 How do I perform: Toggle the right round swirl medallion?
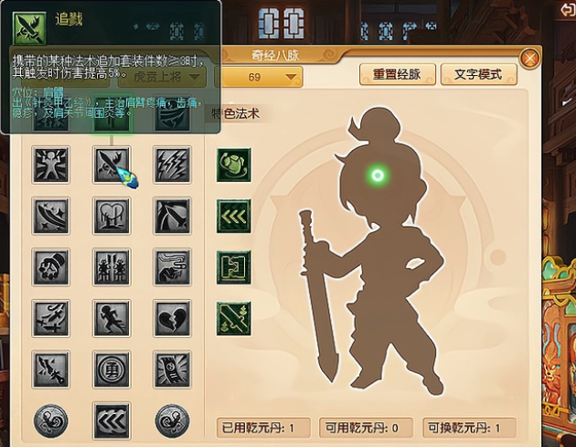[x=172, y=420]
